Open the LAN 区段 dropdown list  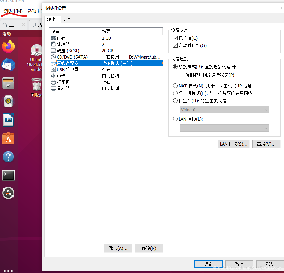click(x=224, y=128)
